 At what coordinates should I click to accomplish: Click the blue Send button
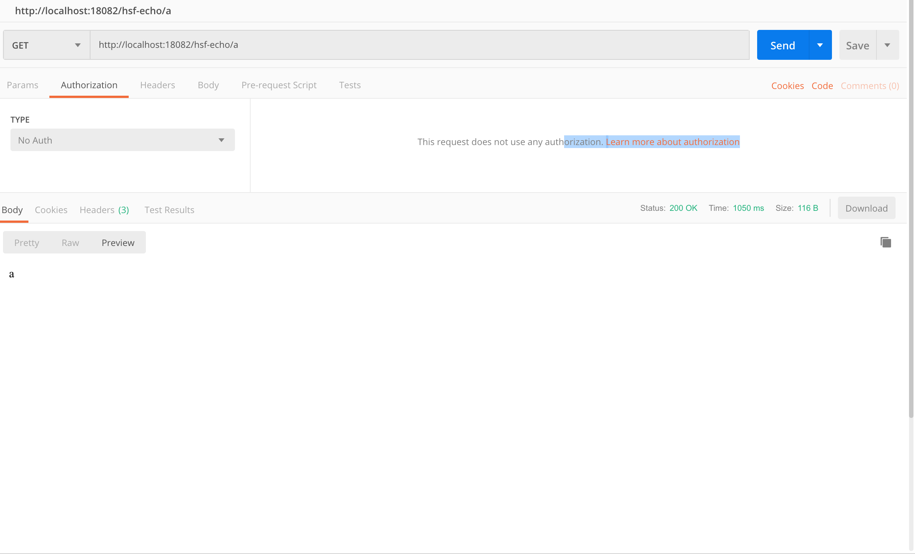[783, 45]
